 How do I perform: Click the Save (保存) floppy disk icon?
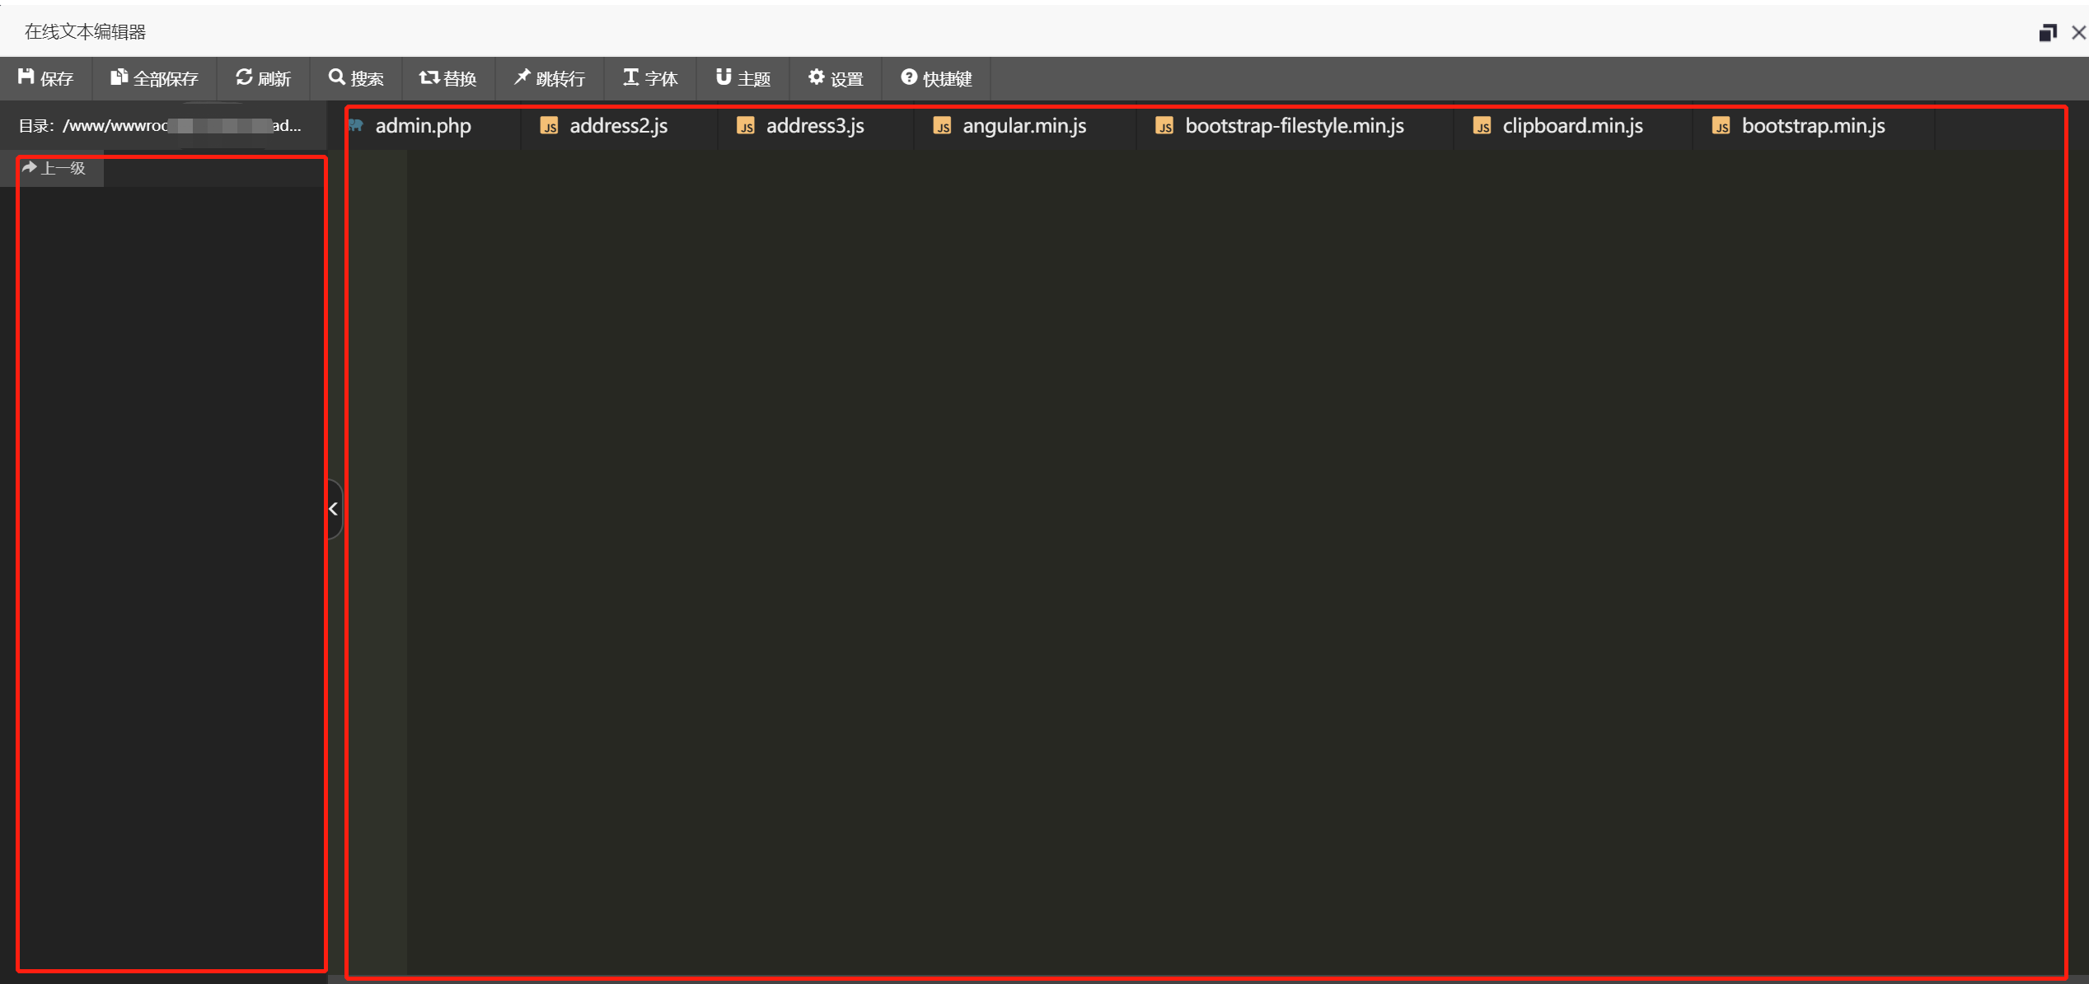26,77
